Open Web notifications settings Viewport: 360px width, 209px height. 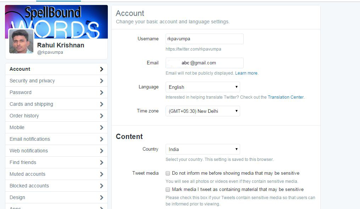click(x=56, y=151)
